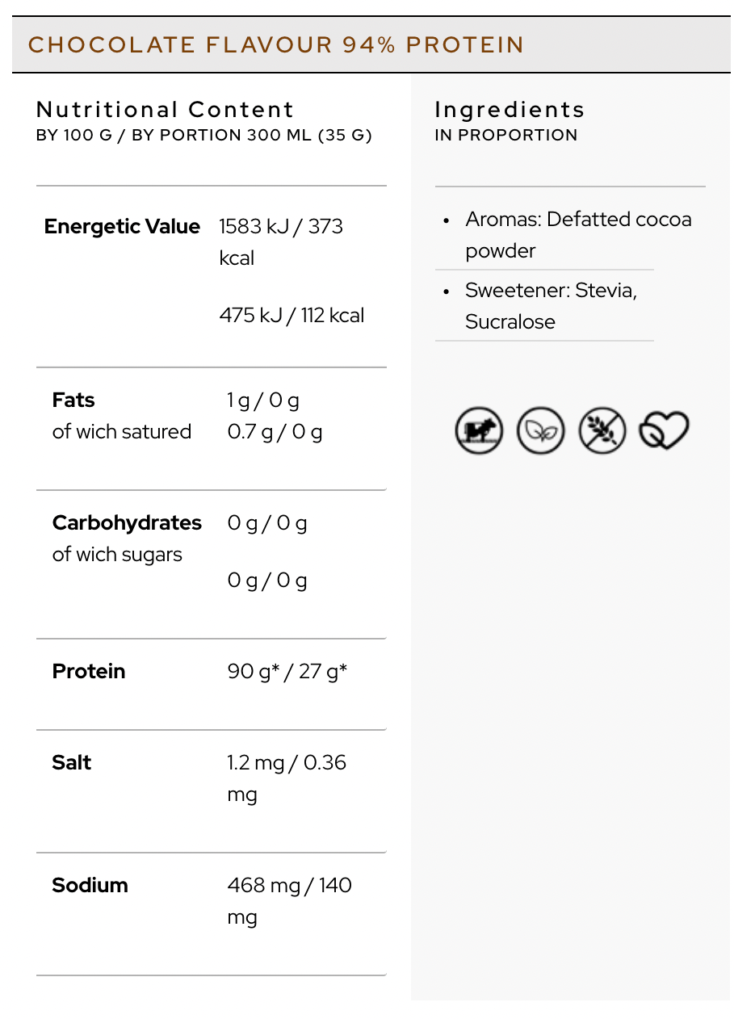Image resolution: width=734 pixels, height=1019 pixels.
Task: Select the Sweetener: Stevia, Sucralose item
Action: click(x=551, y=306)
